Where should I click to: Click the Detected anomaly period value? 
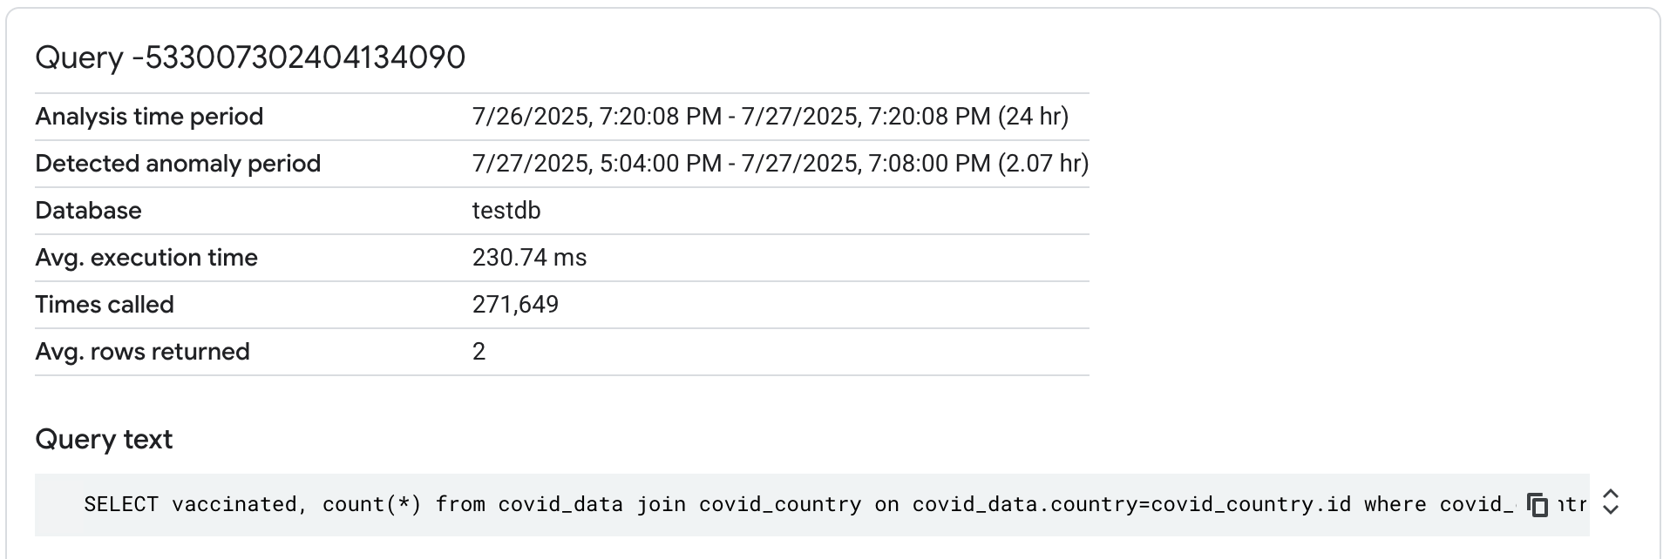(780, 163)
